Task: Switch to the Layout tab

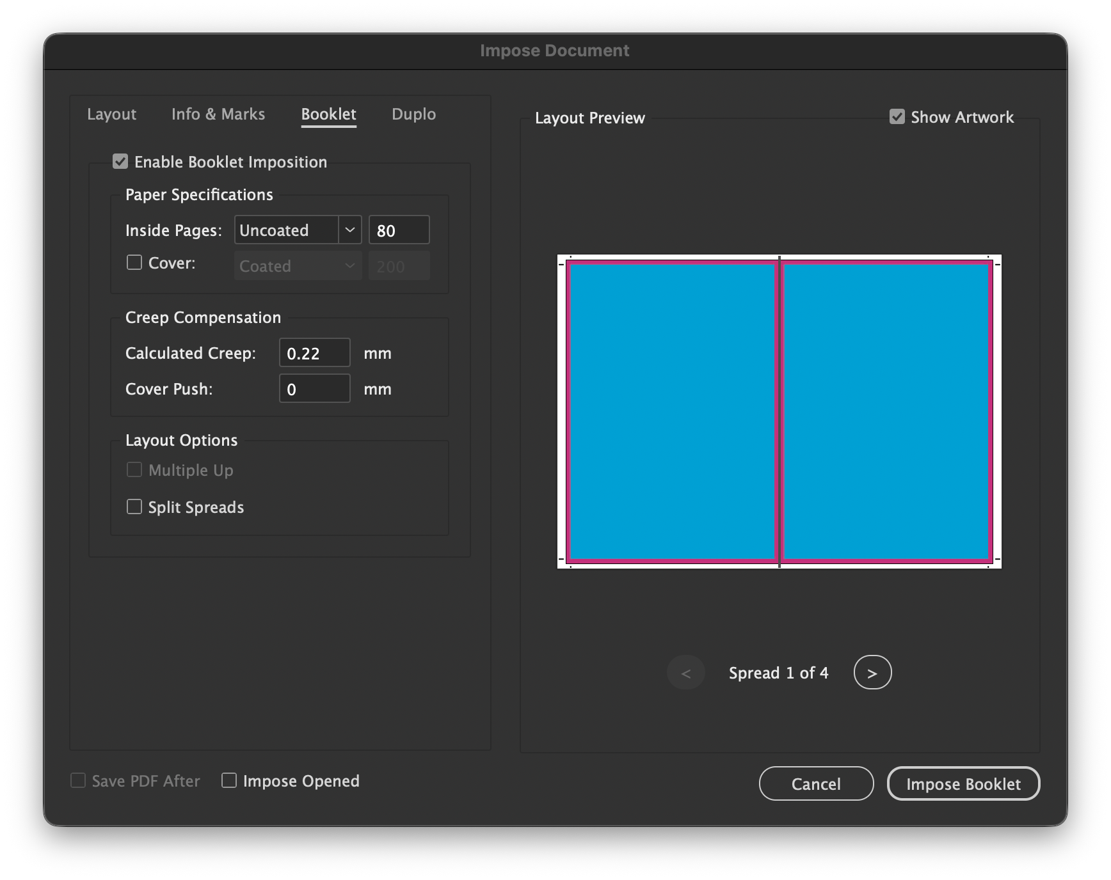Action: (x=111, y=114)
